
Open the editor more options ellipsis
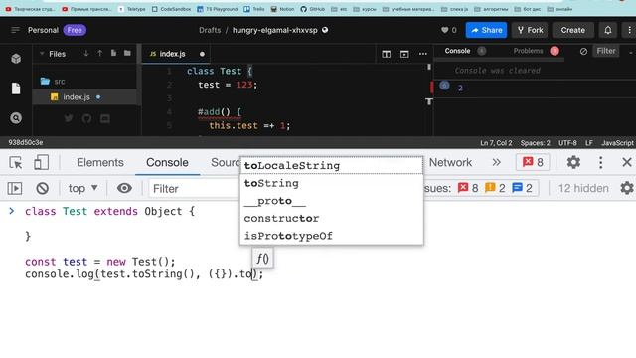pyautogui.click(x=423, y=54)
